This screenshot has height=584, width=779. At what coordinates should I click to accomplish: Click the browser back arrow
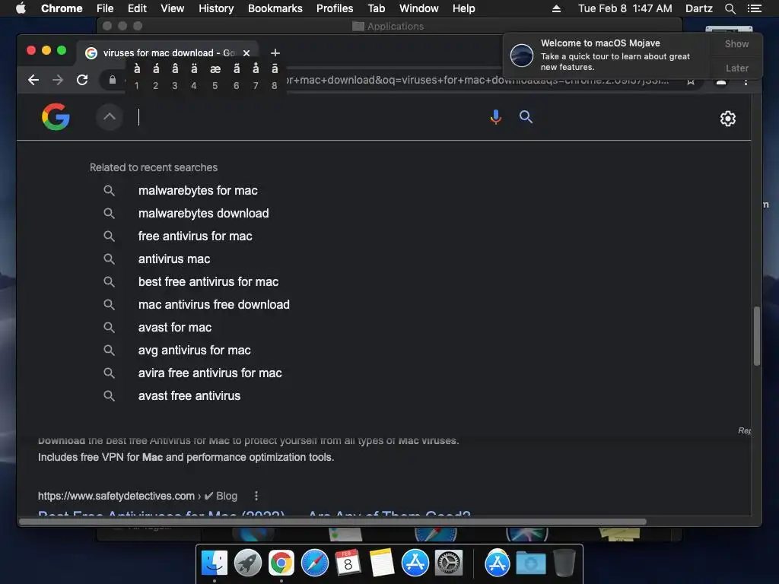(x=33, y=80)
